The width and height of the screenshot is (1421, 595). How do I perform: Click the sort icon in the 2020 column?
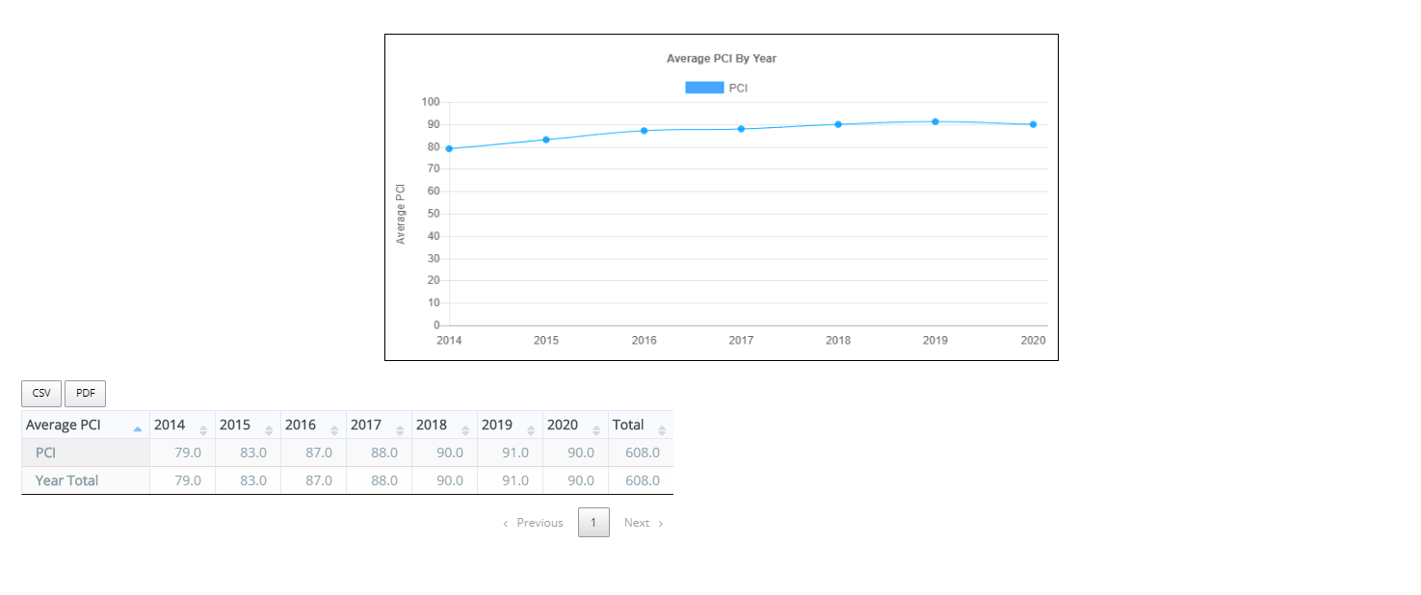[596, 430]
